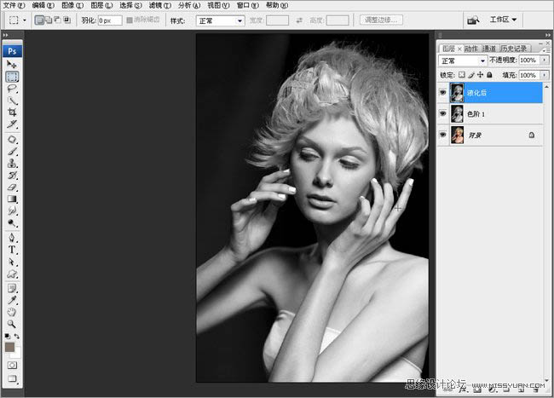
Task: Hide the 液化后 layer
Action: pos(442,92)
